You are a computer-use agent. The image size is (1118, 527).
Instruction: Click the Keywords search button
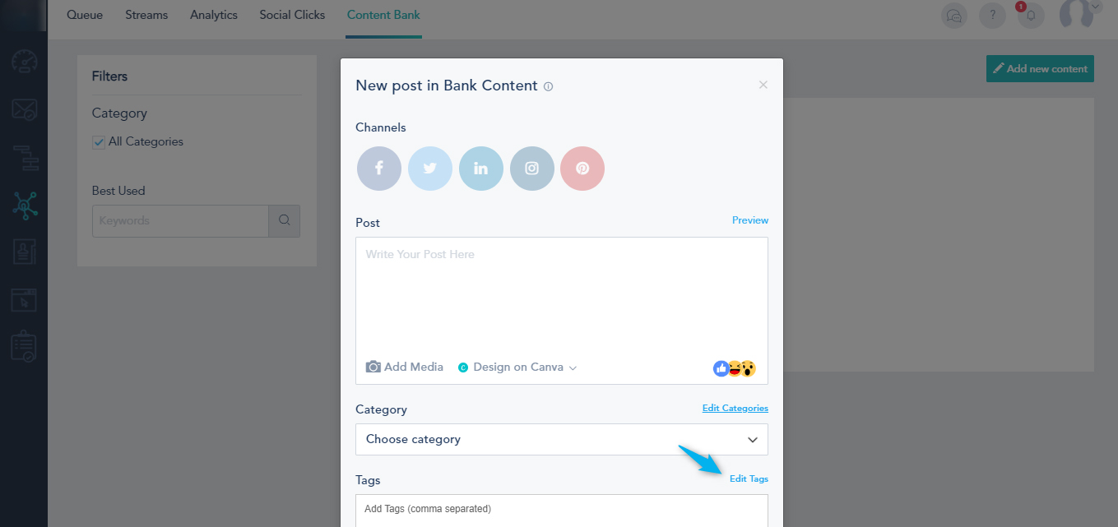[x=285, y=220]
